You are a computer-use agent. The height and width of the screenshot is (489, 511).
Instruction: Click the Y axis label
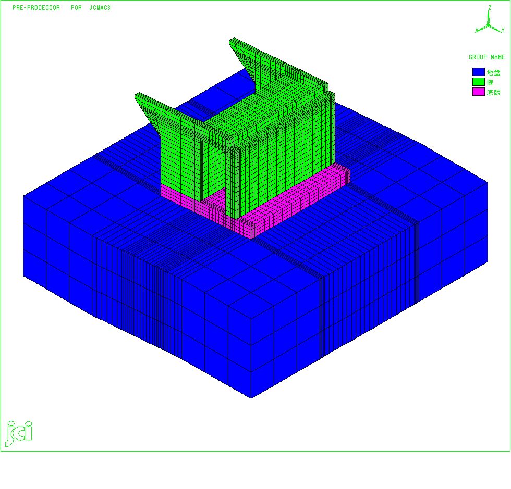coord(503,30)
